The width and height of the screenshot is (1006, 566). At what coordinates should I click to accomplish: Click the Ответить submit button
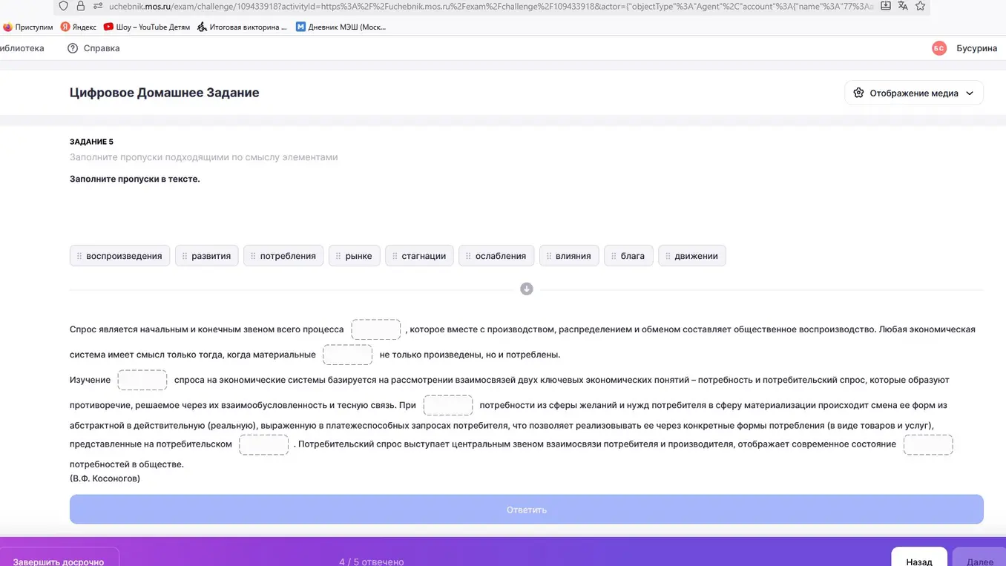pyautogui.click(x=527, y=510)
